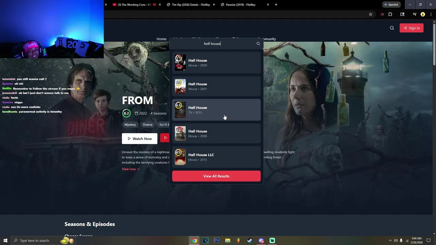Image resolution: width=436 pixels, height=245 pixels.
Task: Click Watch Now button for FROM
Action: tap(140, 138)
